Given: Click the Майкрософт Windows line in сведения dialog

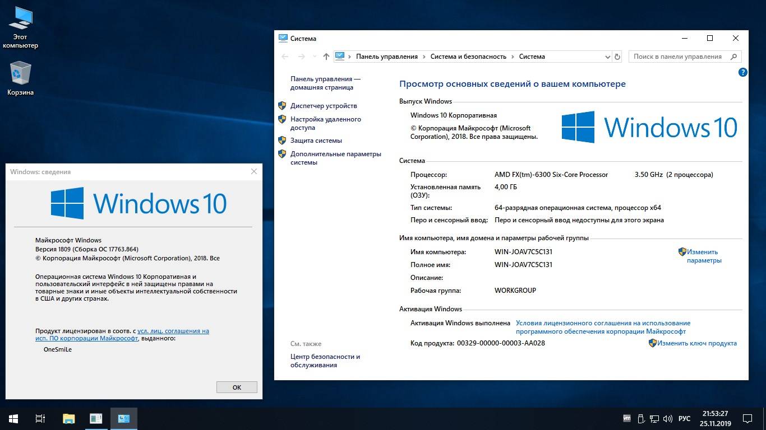Looking at the screenshot, I should click(x=68, y=240).
